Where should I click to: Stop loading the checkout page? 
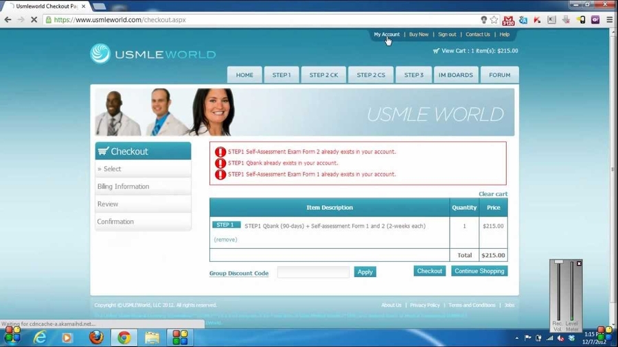tap(34, 20)
